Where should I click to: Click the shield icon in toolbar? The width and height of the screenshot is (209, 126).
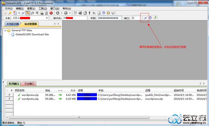coord(113,13)
